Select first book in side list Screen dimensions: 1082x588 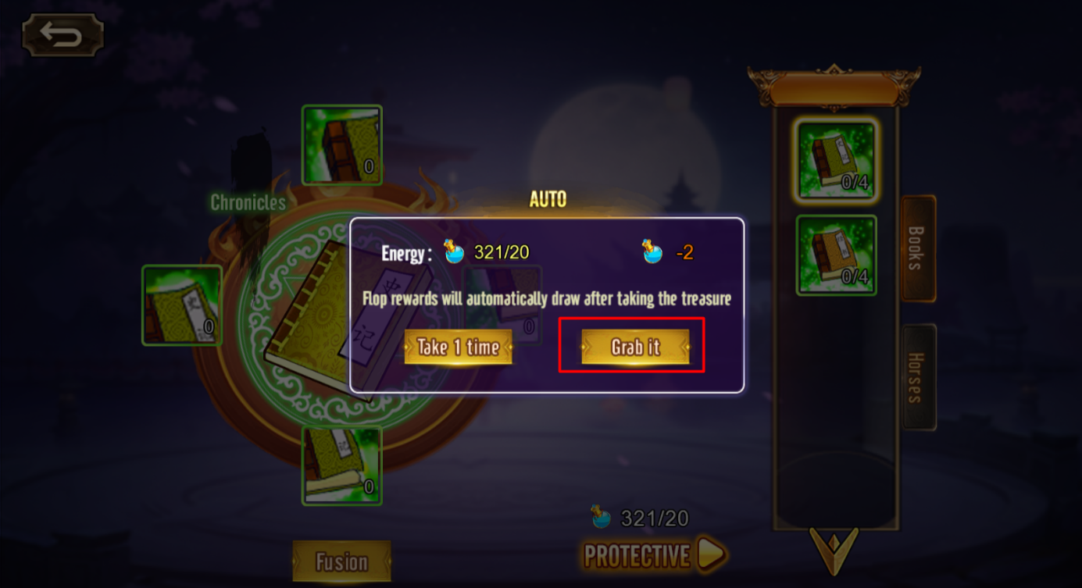837,160
